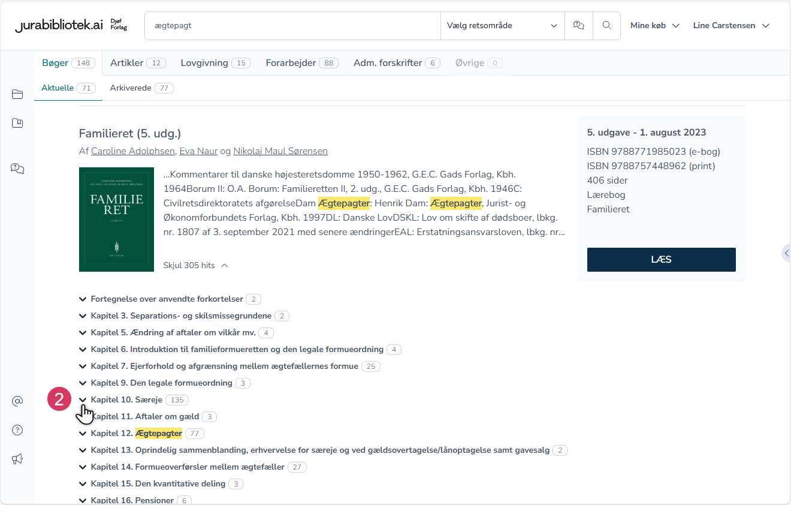Click the @ contact icon in sidebar
Screen dimensions: 791x505
pyautogui.click(x=17, y=401)
